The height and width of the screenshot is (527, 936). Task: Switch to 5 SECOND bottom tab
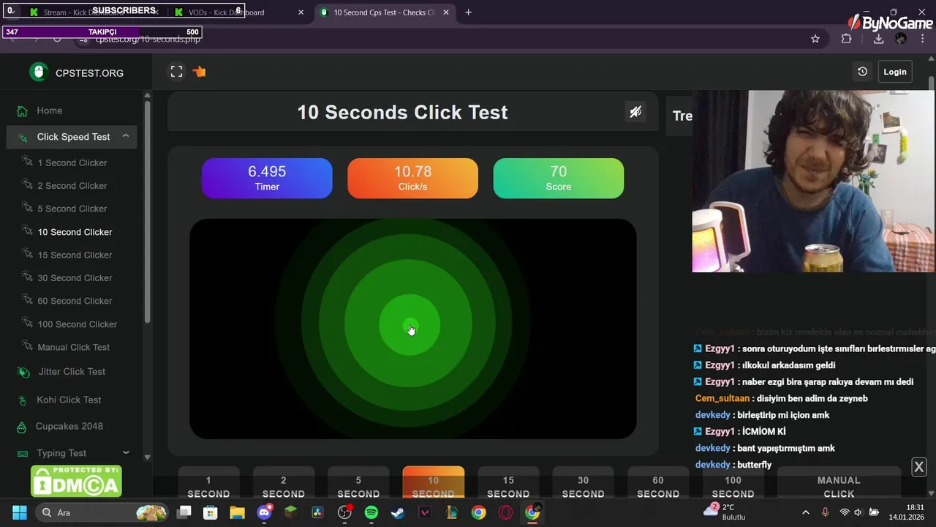click(358, 483)
